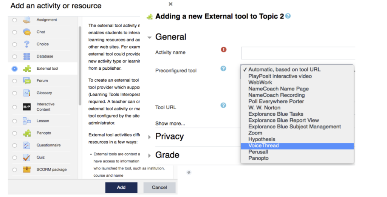The image size is (387, 197).
Task: Open help icon next to Tool URL
Action: [223, 105]
